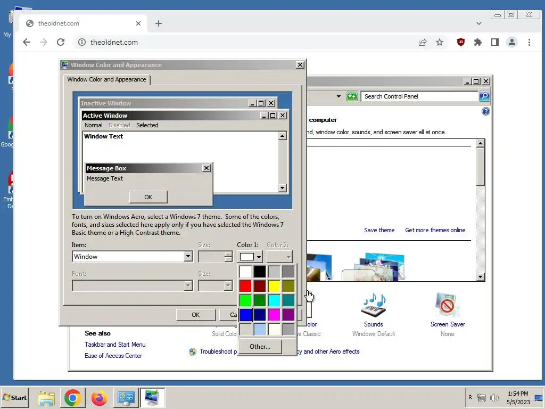Open the Save theme link
Image resolution: width=545 pixels, height=409 pixels.
click(x=379, y=230)
